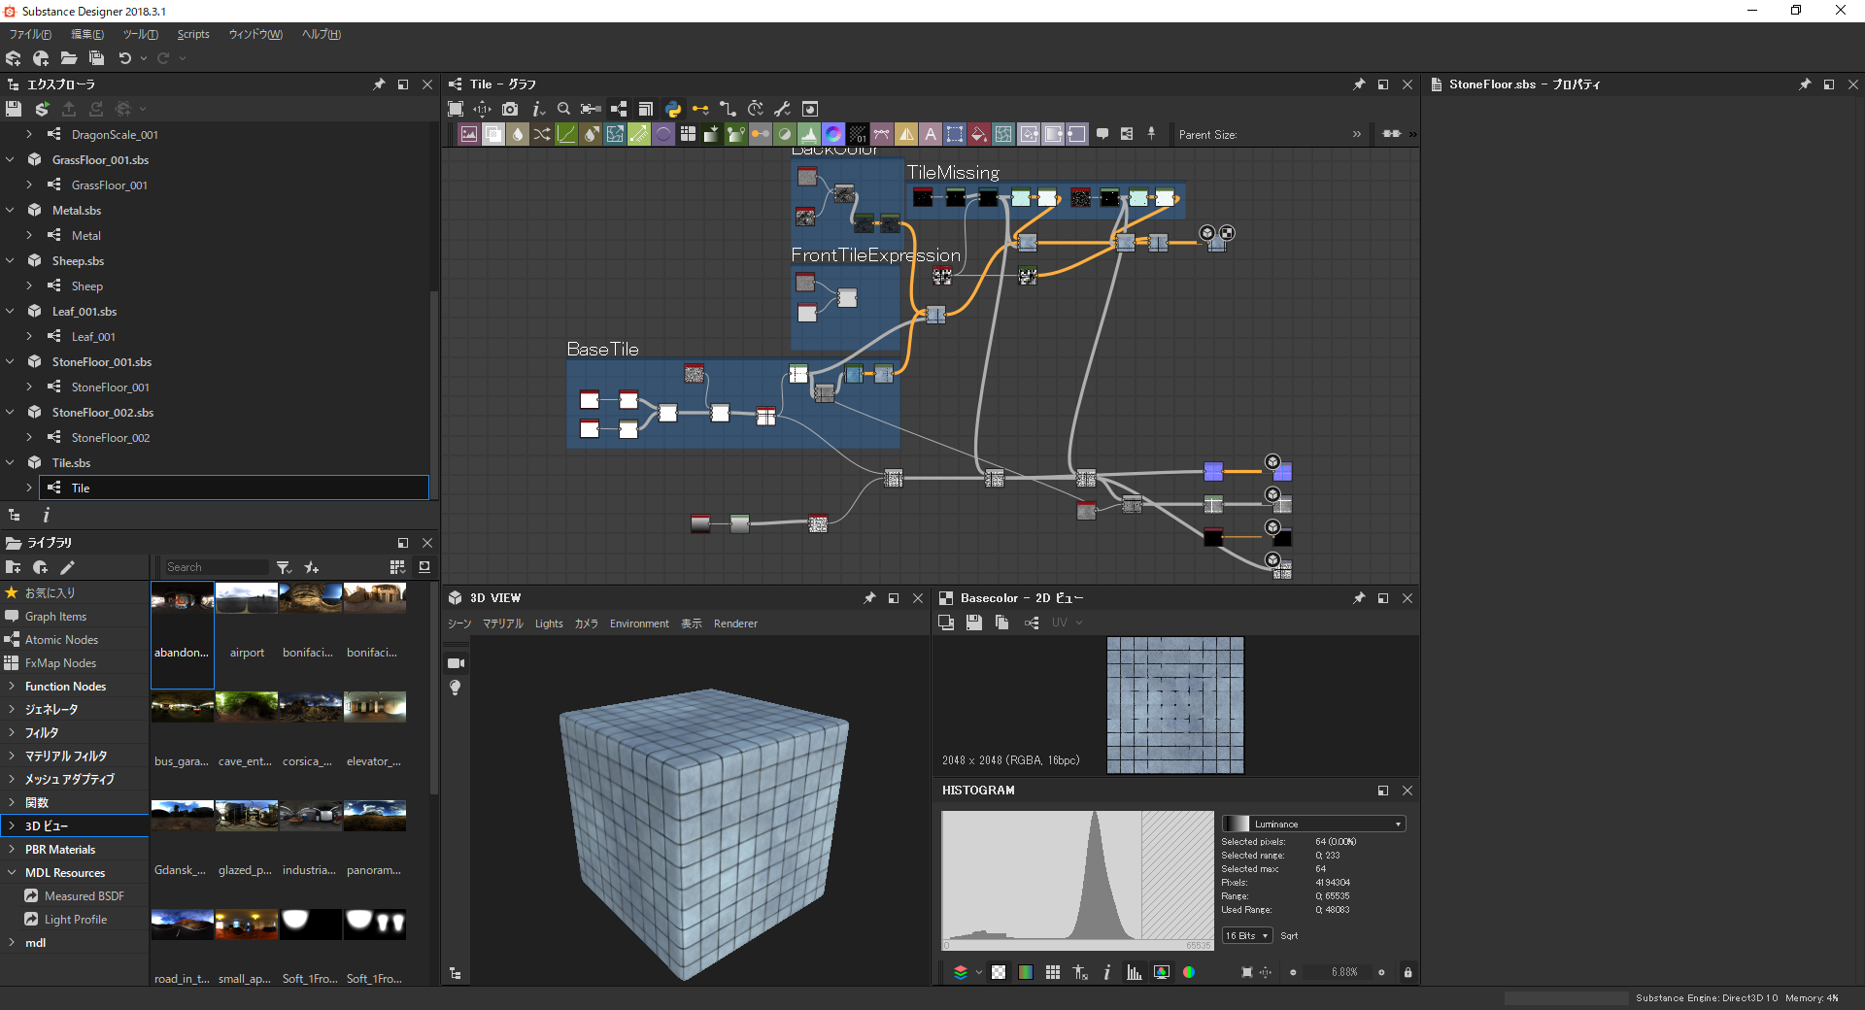Toggle the histogram display button in 2D View
Viewport: 1865px width, 1010px height.
point(1135,972)
